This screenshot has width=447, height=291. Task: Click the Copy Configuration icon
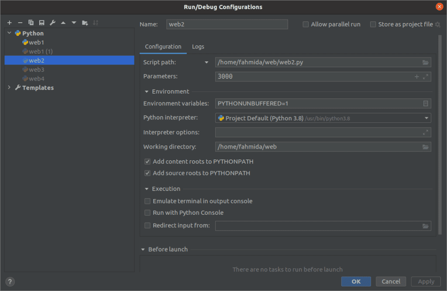click(x=31, y=23)
